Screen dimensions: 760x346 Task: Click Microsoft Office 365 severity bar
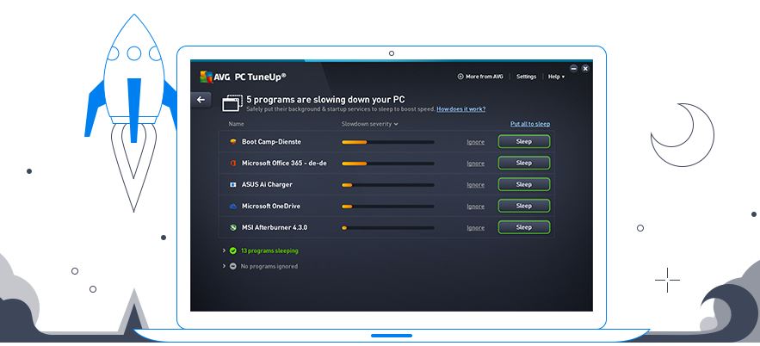(388, 164)
